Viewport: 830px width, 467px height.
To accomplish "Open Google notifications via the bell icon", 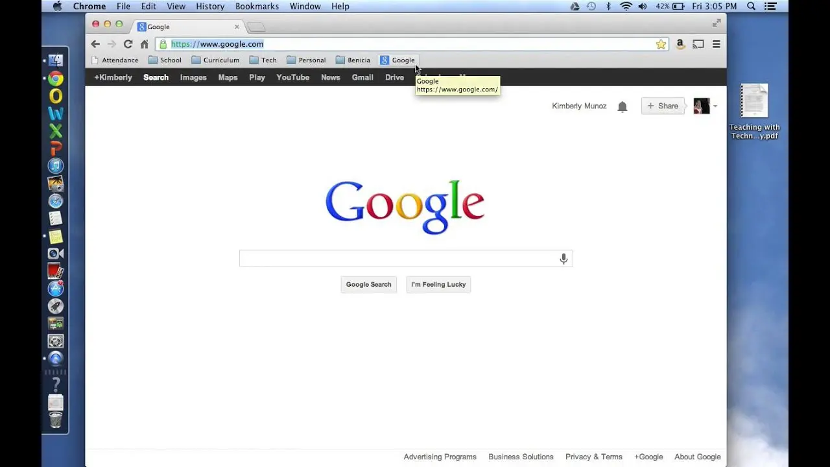I will pyautogui.click(x=622, y=106).
